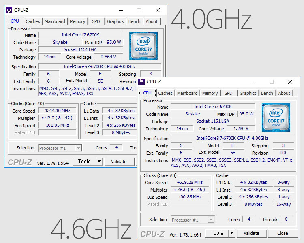Click the CPU-Z app icon in front window title bar
Screen dimensions: 304x243
(141, 82)
